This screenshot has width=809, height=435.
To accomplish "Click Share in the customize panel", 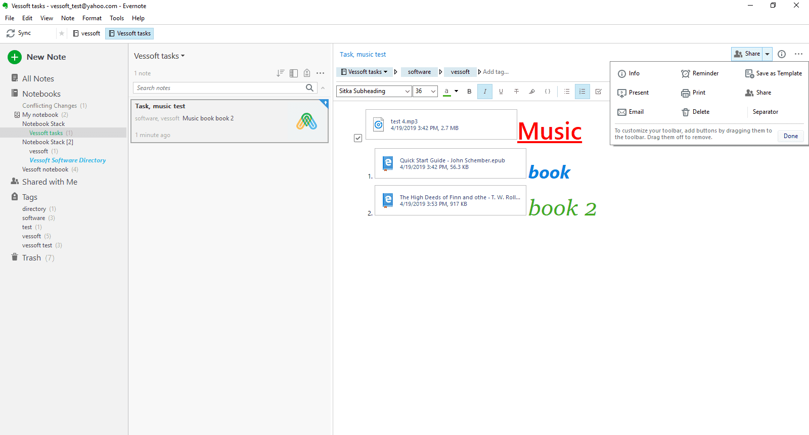I will (x=758, y=93).
